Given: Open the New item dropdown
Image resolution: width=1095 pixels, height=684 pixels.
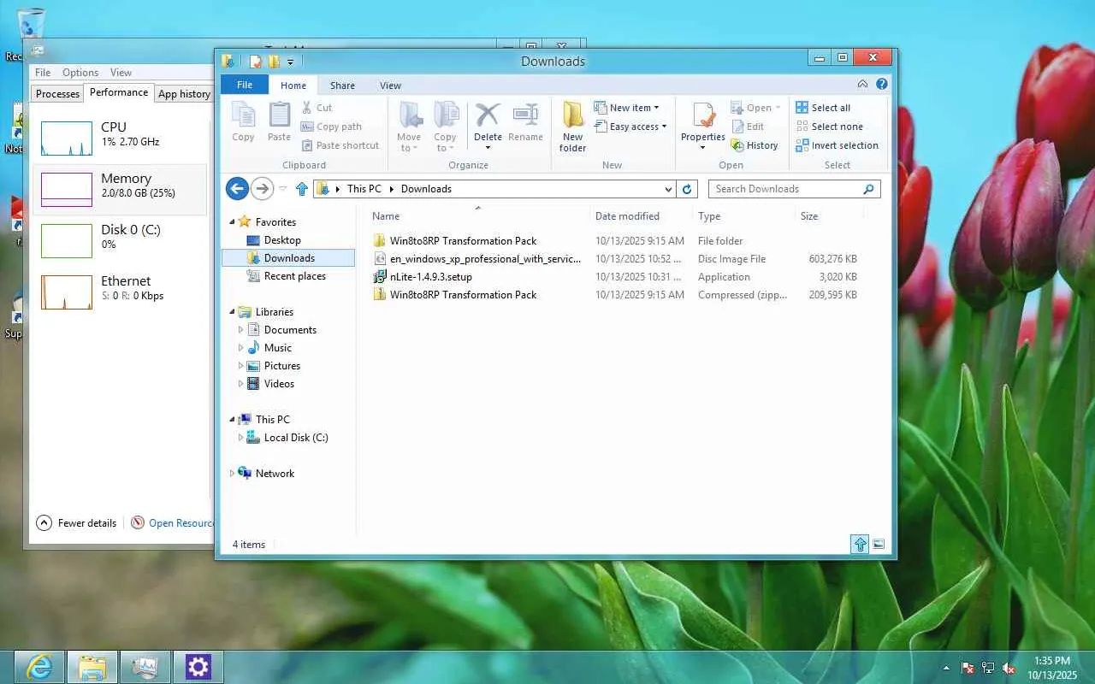Looking at the screenshot, I should [626, 108].
